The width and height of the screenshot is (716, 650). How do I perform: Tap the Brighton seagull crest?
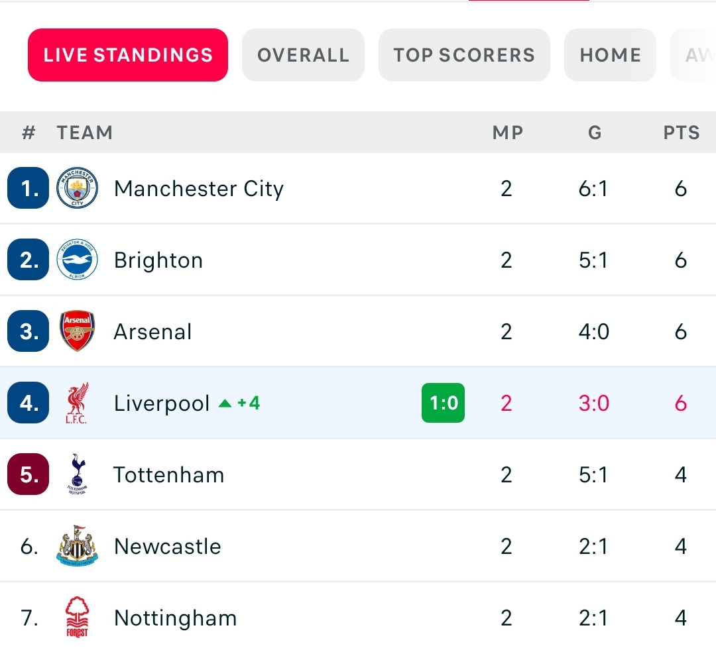pyautogui.click(x=77, y=259)
